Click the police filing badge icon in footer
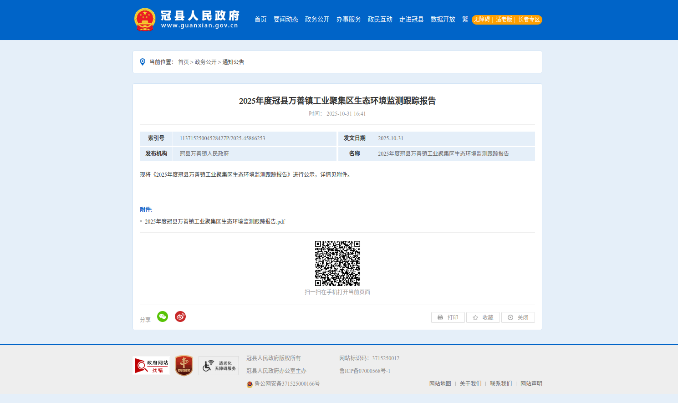Screen dimensions: 678x403 250,384
